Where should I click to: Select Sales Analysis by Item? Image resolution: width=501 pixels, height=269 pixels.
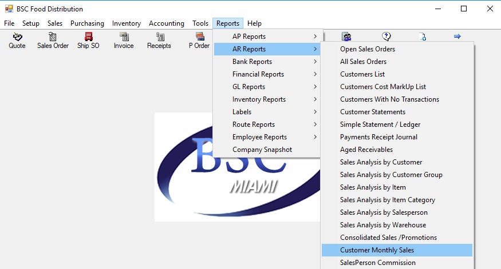tap(397, 187)
